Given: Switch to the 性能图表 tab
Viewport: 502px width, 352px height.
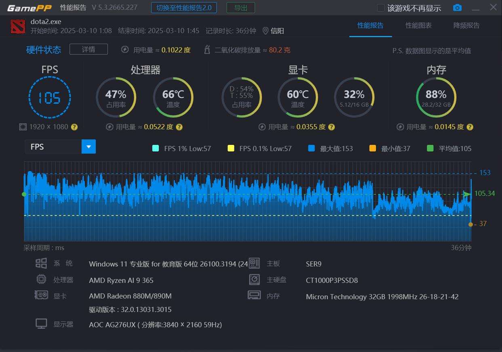Looking at the screenshot, I should coord(418,25).
